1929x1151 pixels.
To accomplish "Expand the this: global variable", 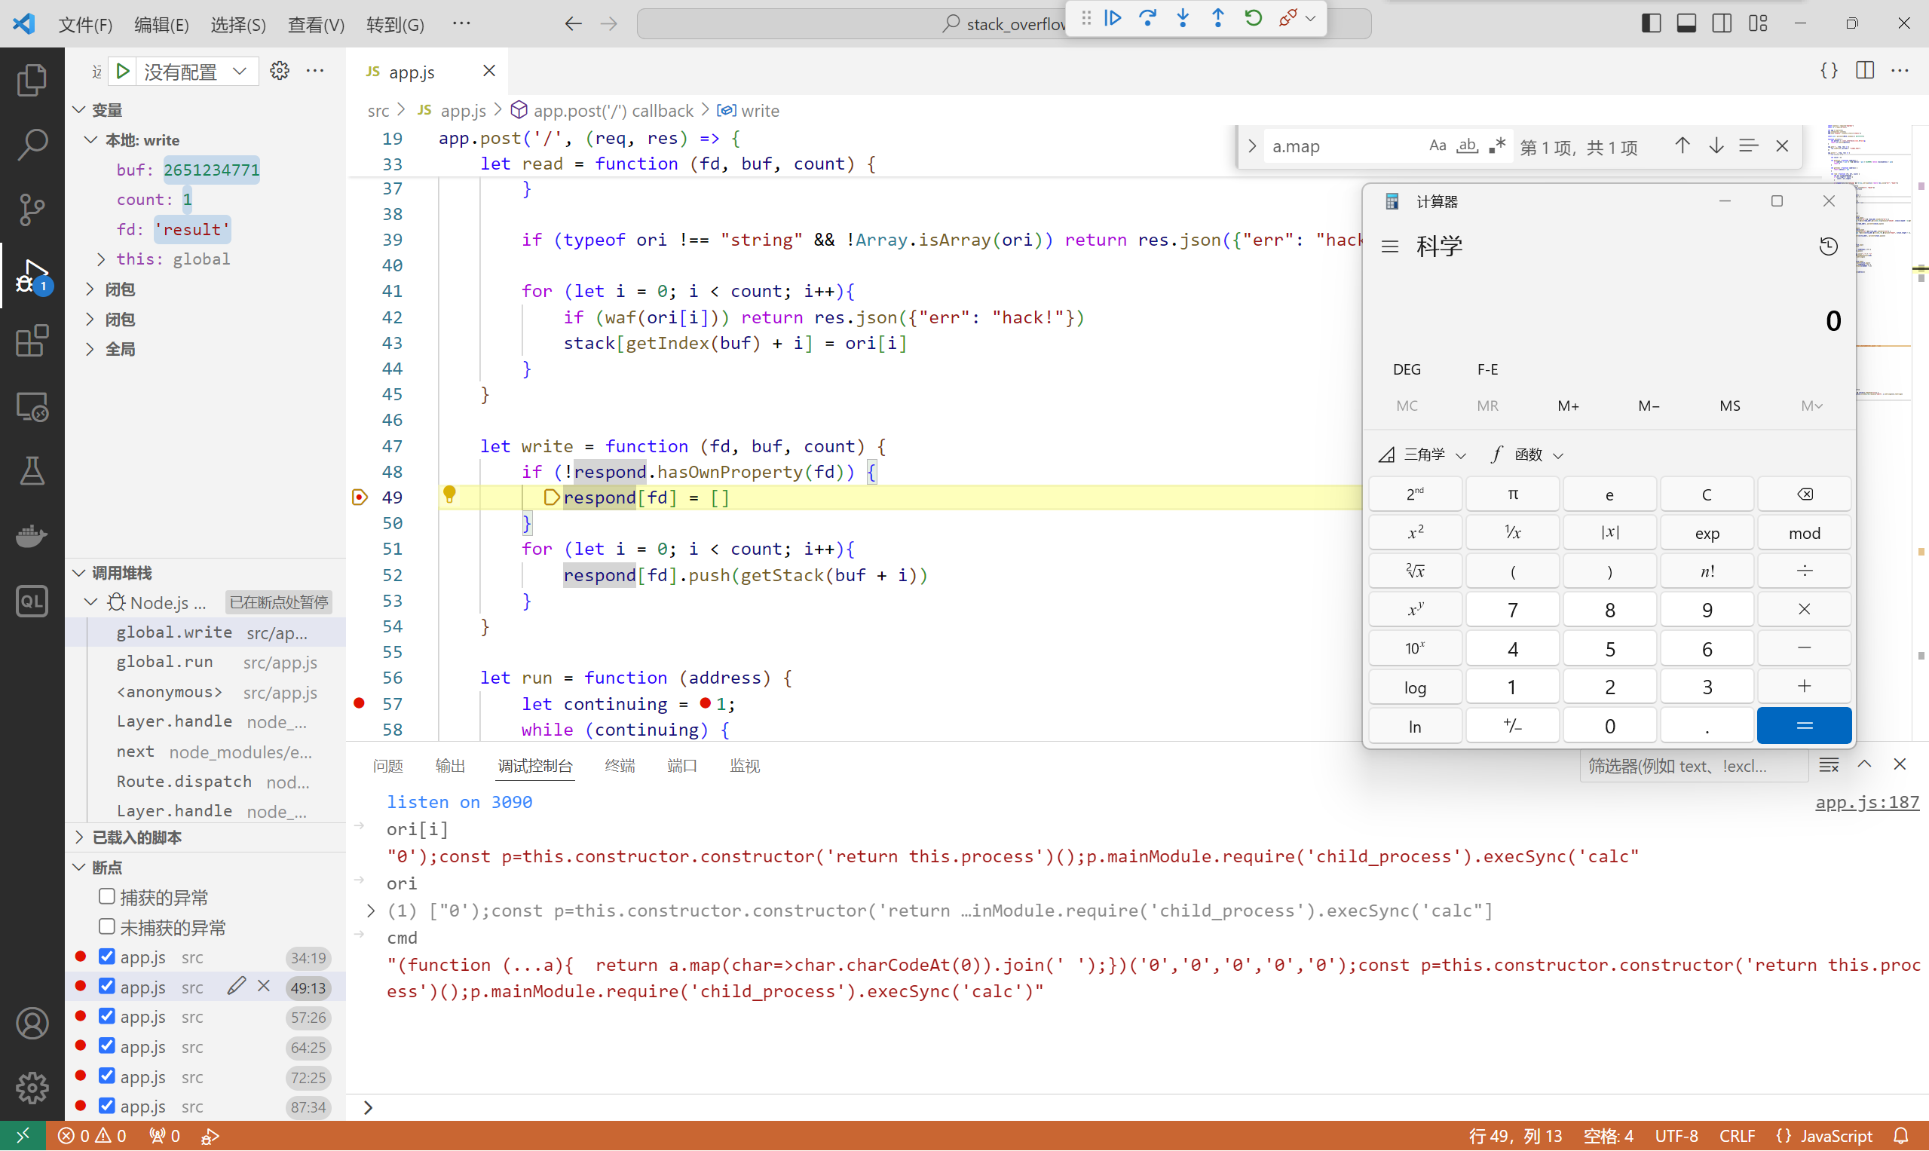I will point(102,259).
